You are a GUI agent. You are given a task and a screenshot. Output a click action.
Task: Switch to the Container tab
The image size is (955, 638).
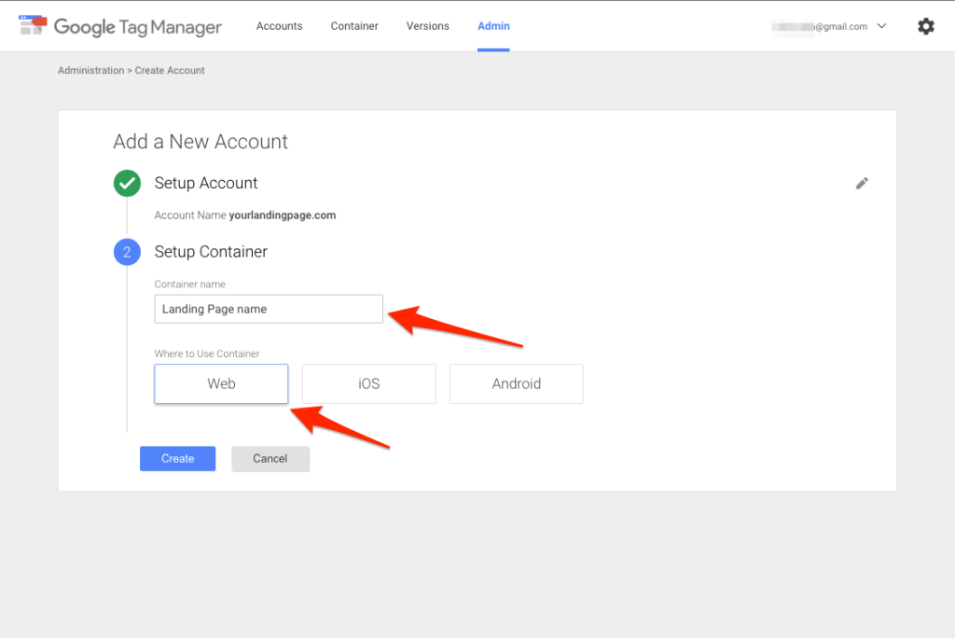(x=354, y=26)
